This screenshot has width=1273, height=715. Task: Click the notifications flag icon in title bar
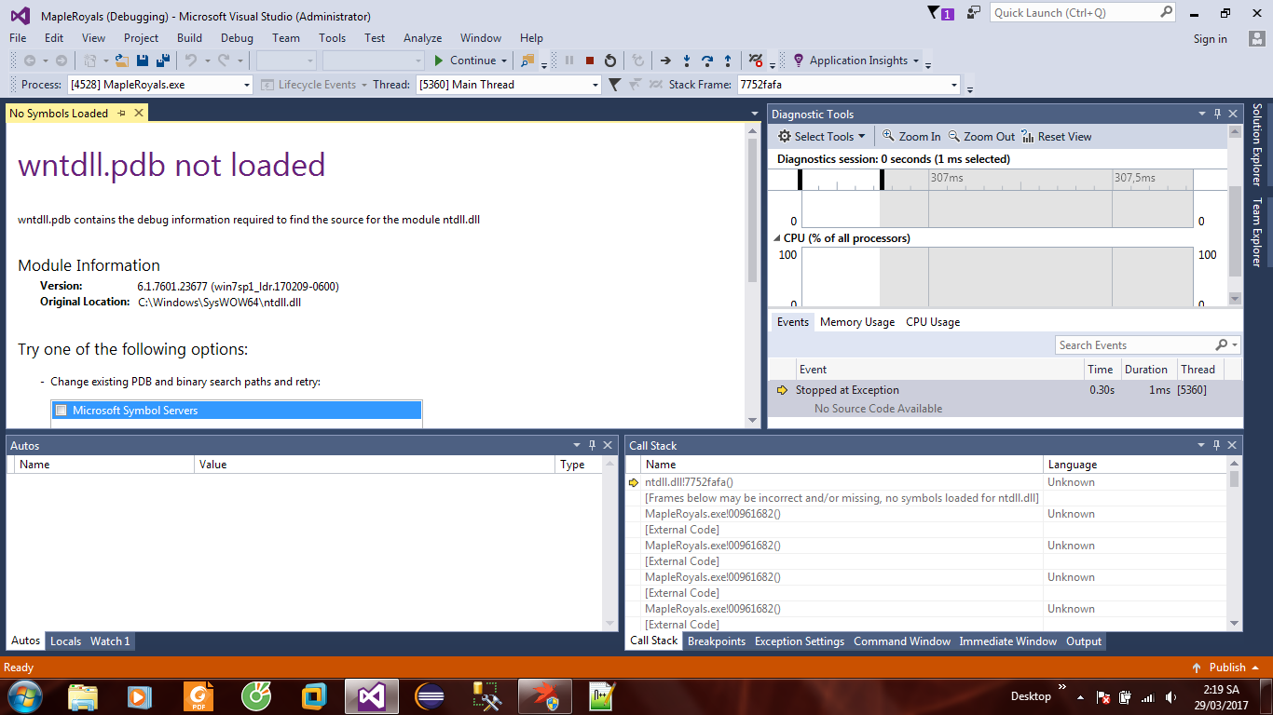pyautogui.click(x=934, y=13)
